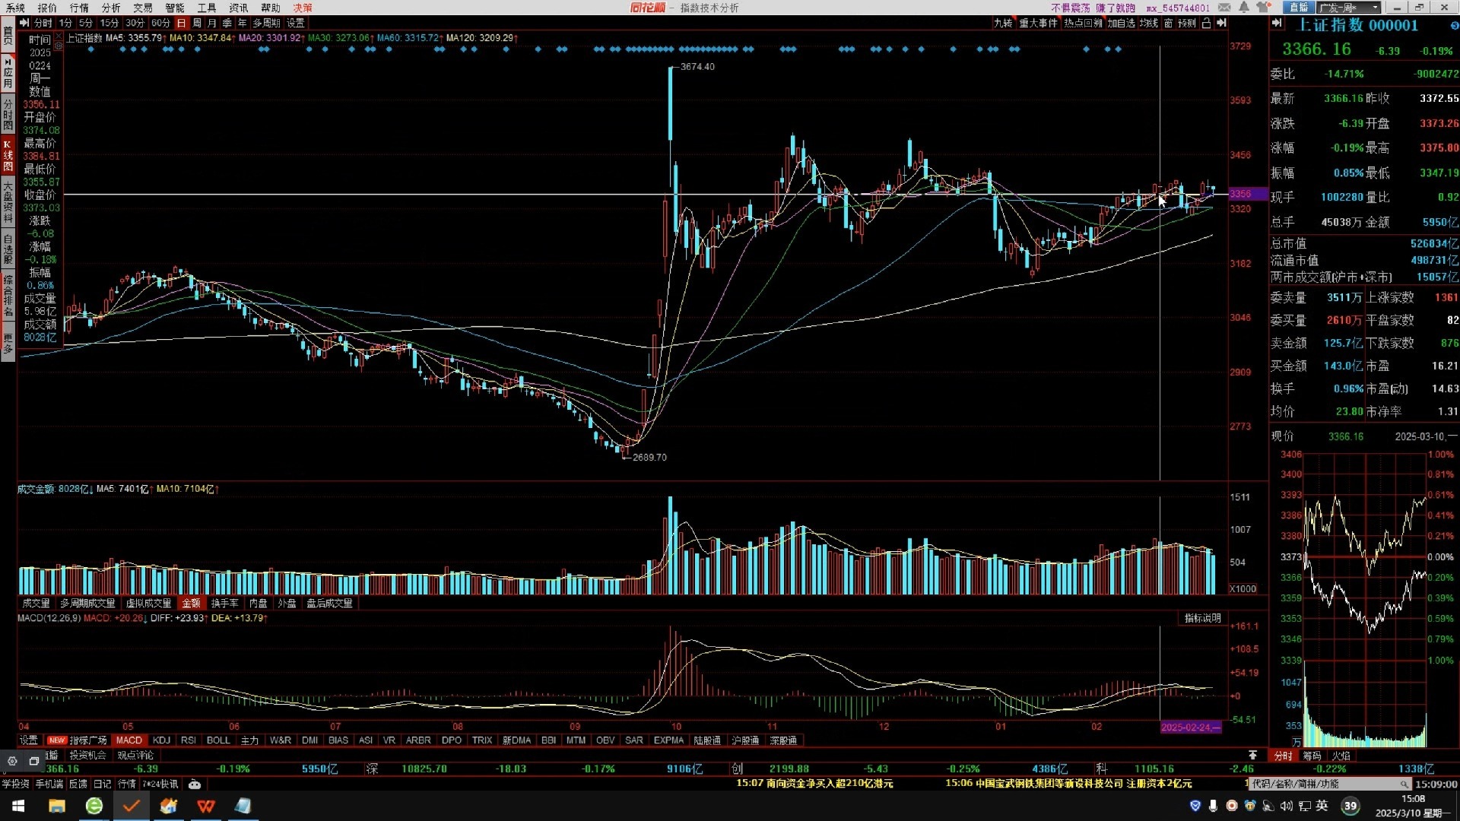Expand the 多周期 period selector
The height and width of the screenshot is (821, 1460).
[x=267, y=24]
